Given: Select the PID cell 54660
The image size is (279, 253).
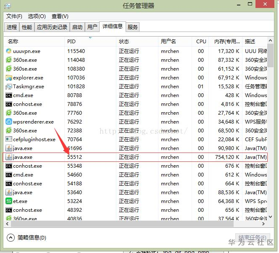Looking at the screenshot, I should (x=74, y=175).
